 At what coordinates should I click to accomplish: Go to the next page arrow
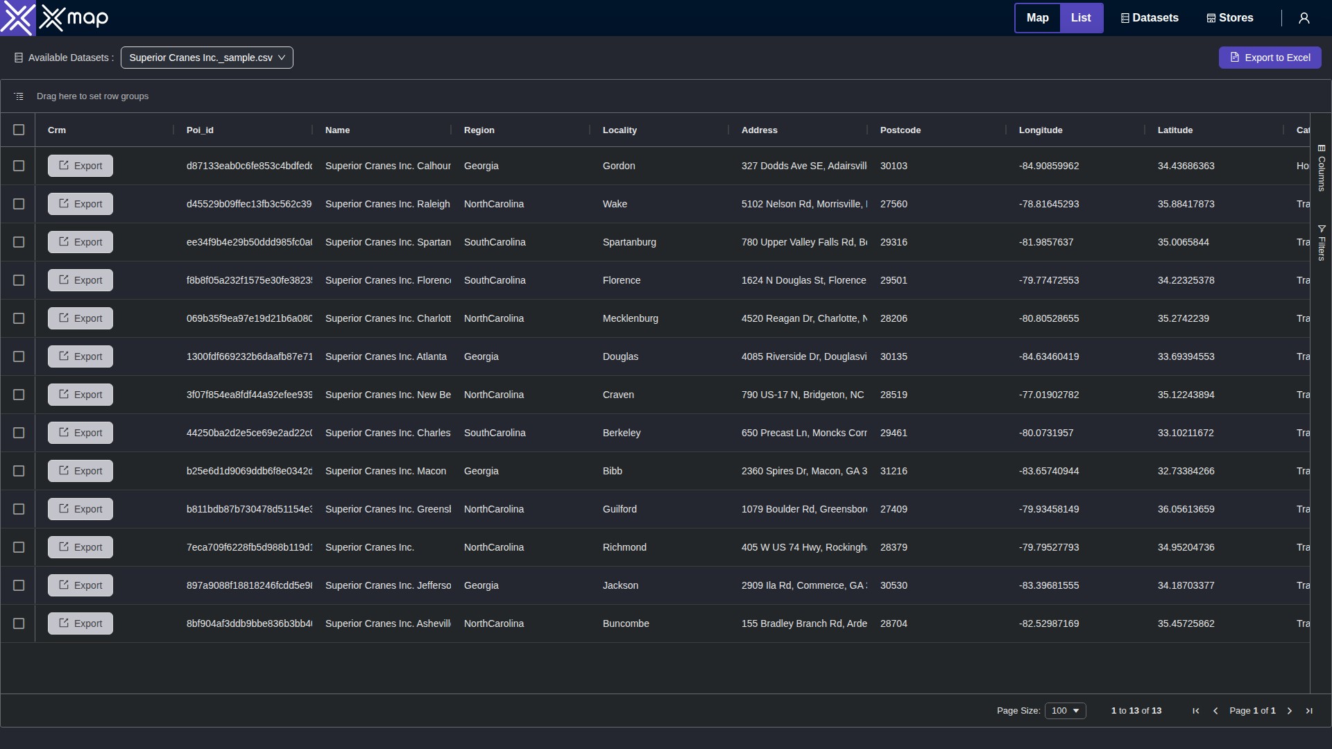pyautogui.click(x=1290, y=711)
